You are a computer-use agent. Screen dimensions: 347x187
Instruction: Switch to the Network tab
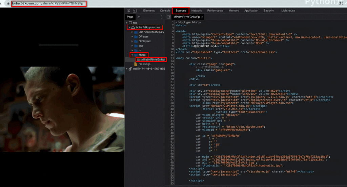(x=197, y=10)
